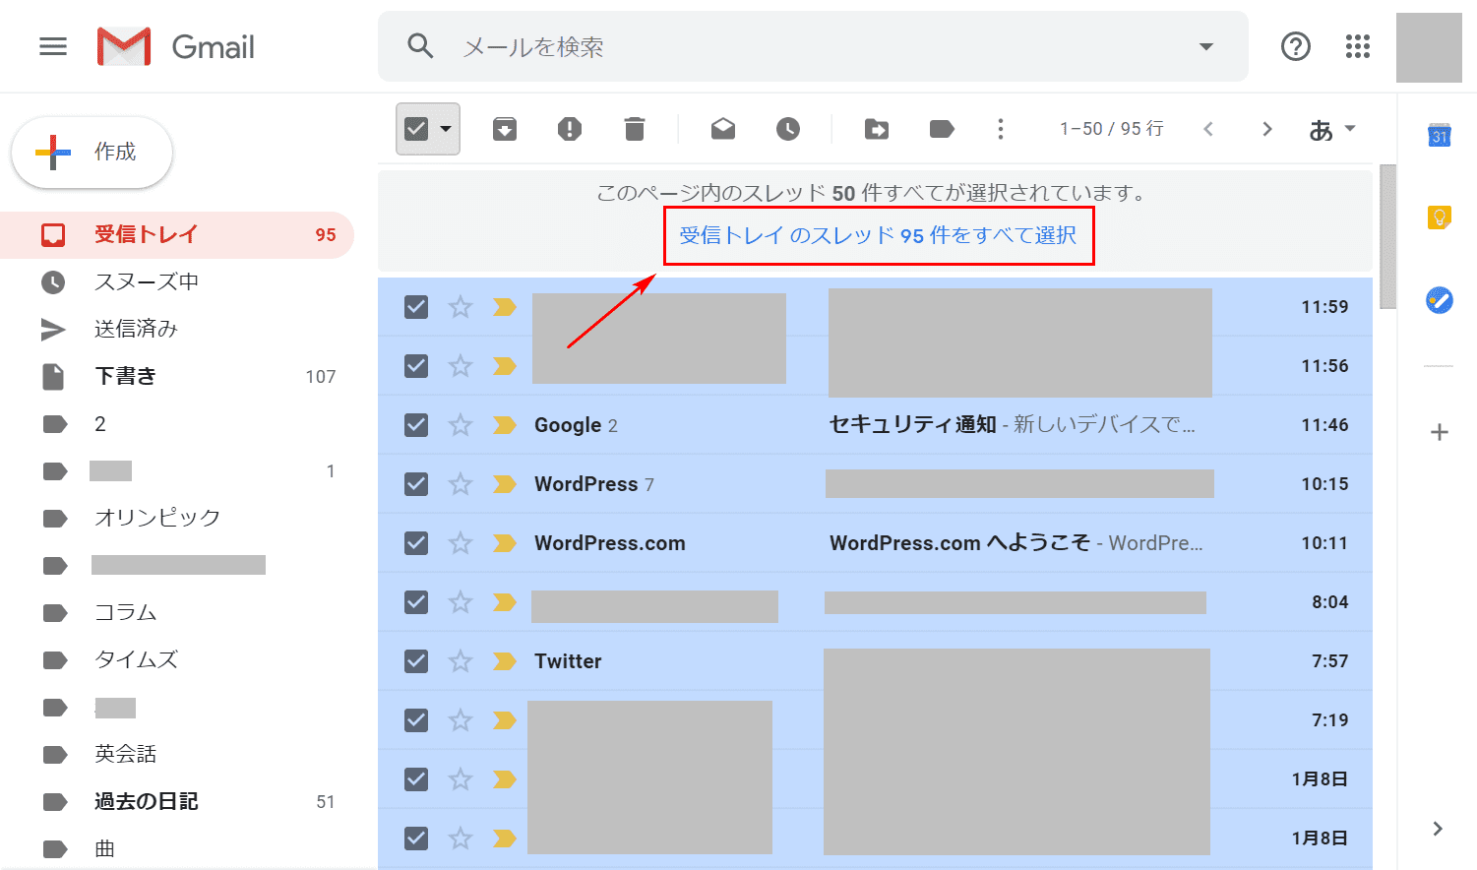Uncheck the 7:19 email checkbox
The image size is (1477, 870).
coord(416,720)
